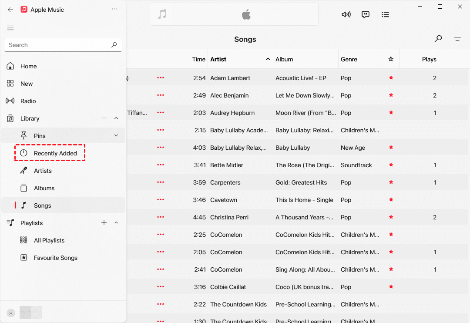This screenshot has height=323, width=470.
Task: Sort by the Album column
Action: pos(306,59)
